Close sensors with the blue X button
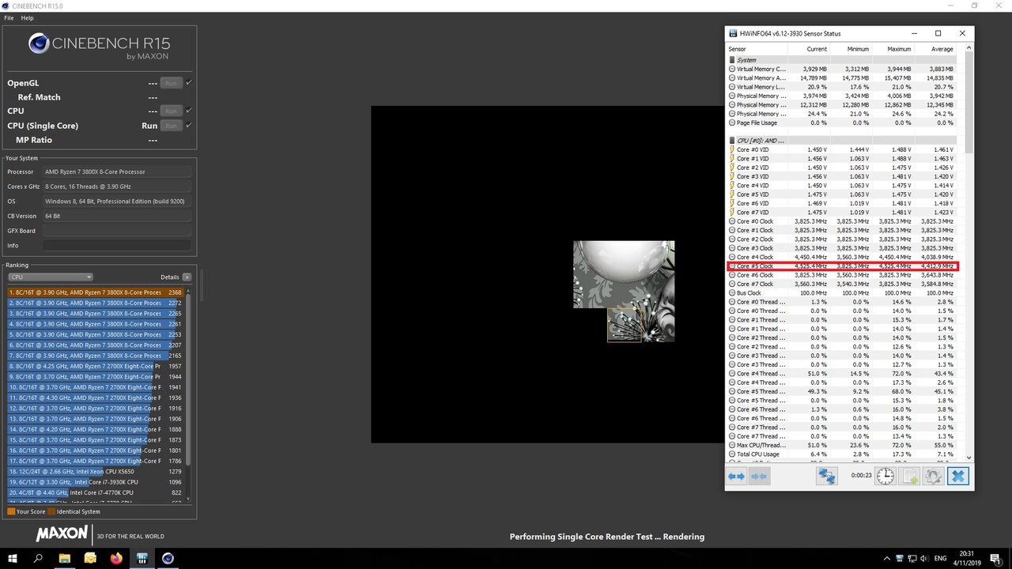Viewport: 1012px width, 569px height. point(957,477)
